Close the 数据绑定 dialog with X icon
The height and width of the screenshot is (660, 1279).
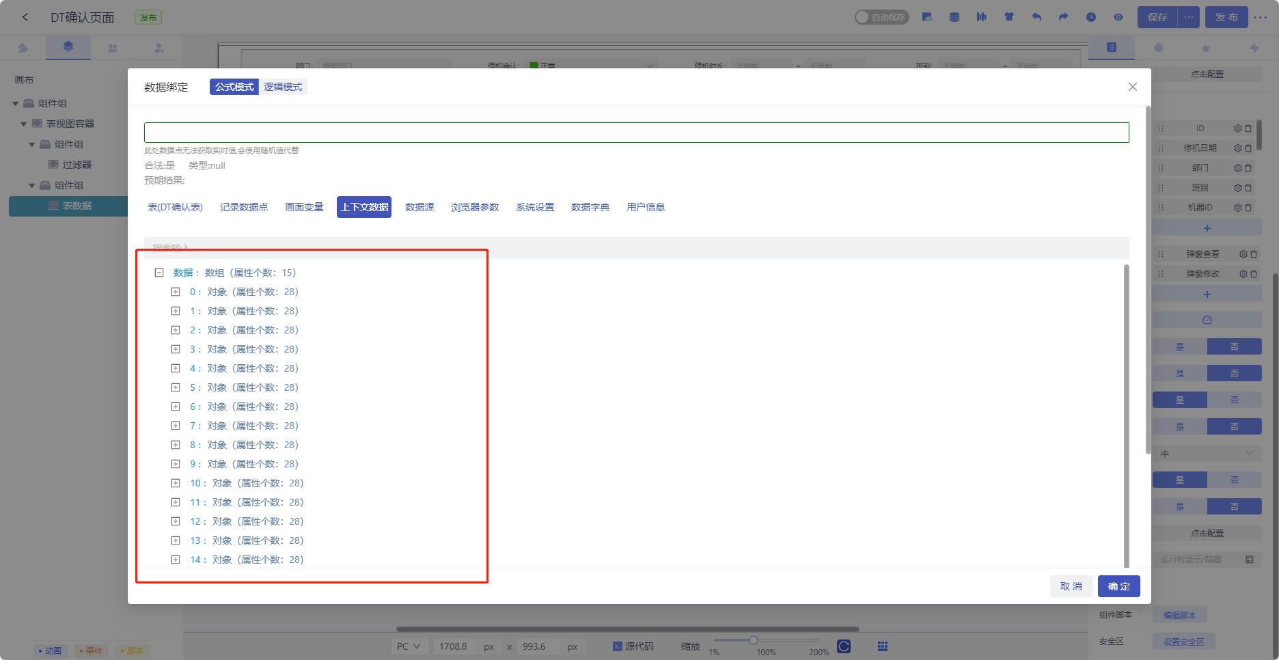(x=1132, y=87)
